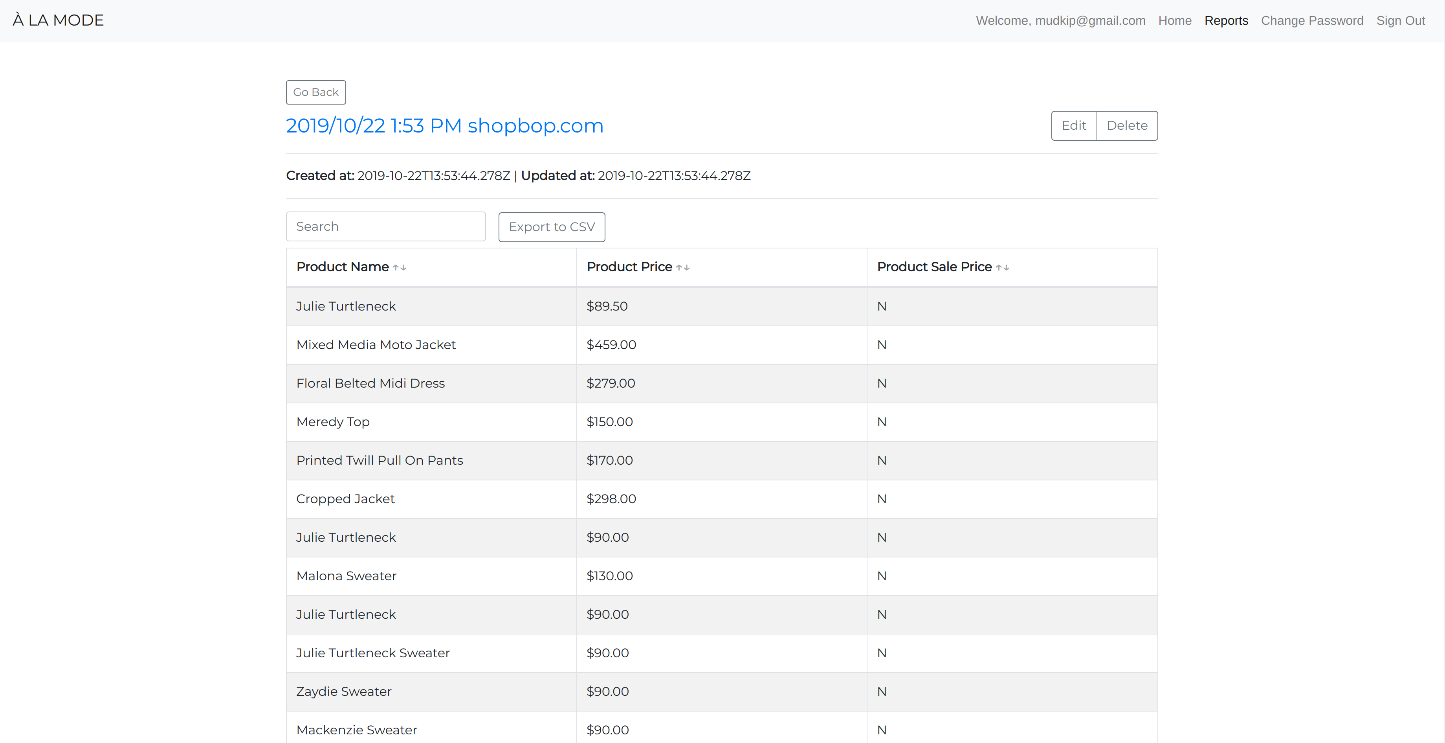Click the $89.50 price cell
1445x743 pixels.
click(x=721, y=306)
